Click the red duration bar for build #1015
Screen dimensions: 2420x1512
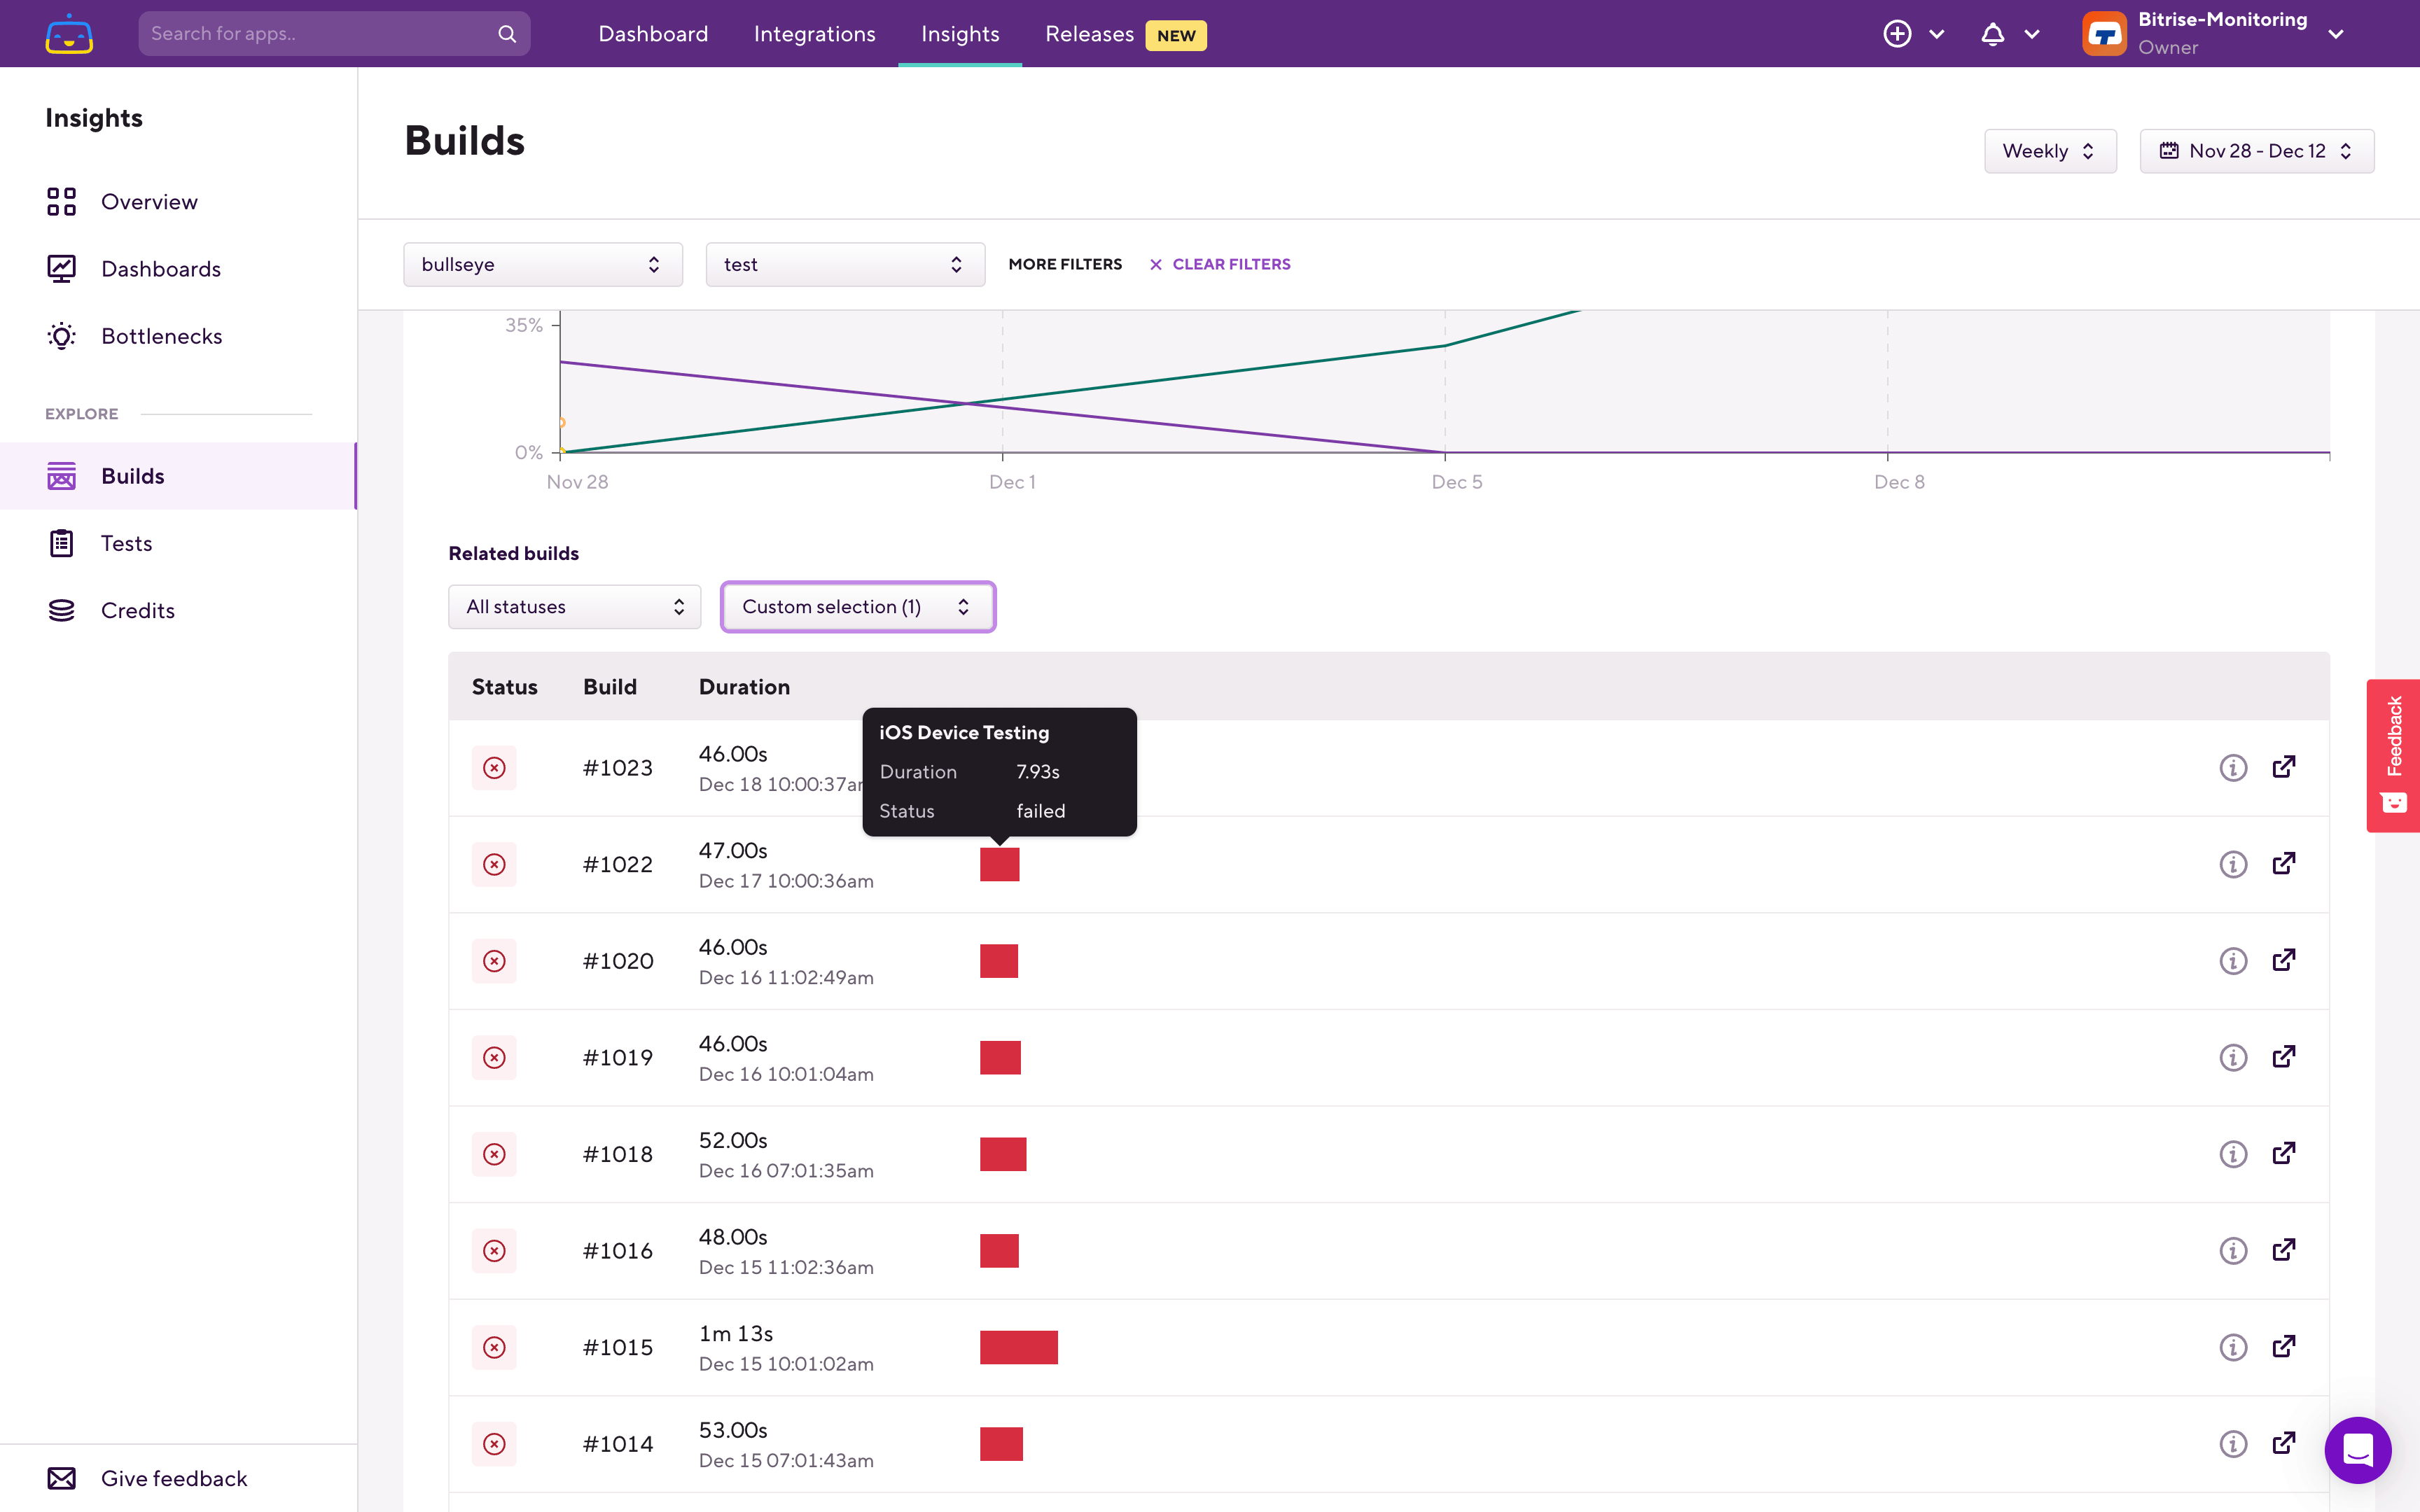(1018, 1347)
